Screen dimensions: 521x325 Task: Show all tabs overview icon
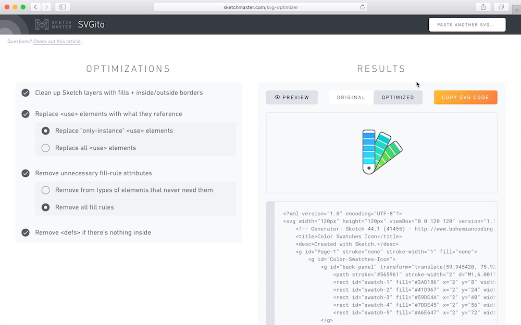coord(501,7)
